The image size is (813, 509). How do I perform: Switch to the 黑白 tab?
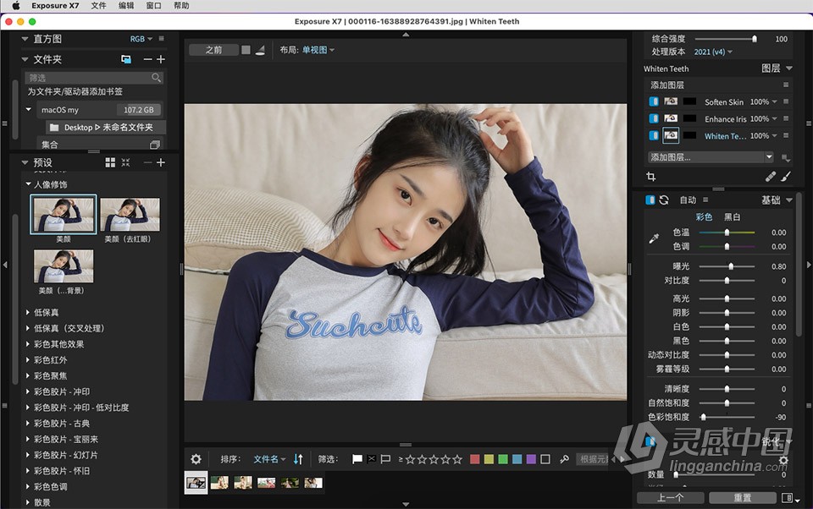click(x=731, y=216)
